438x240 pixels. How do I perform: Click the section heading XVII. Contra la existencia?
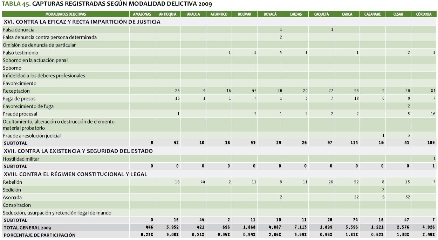tap(78, 151)
